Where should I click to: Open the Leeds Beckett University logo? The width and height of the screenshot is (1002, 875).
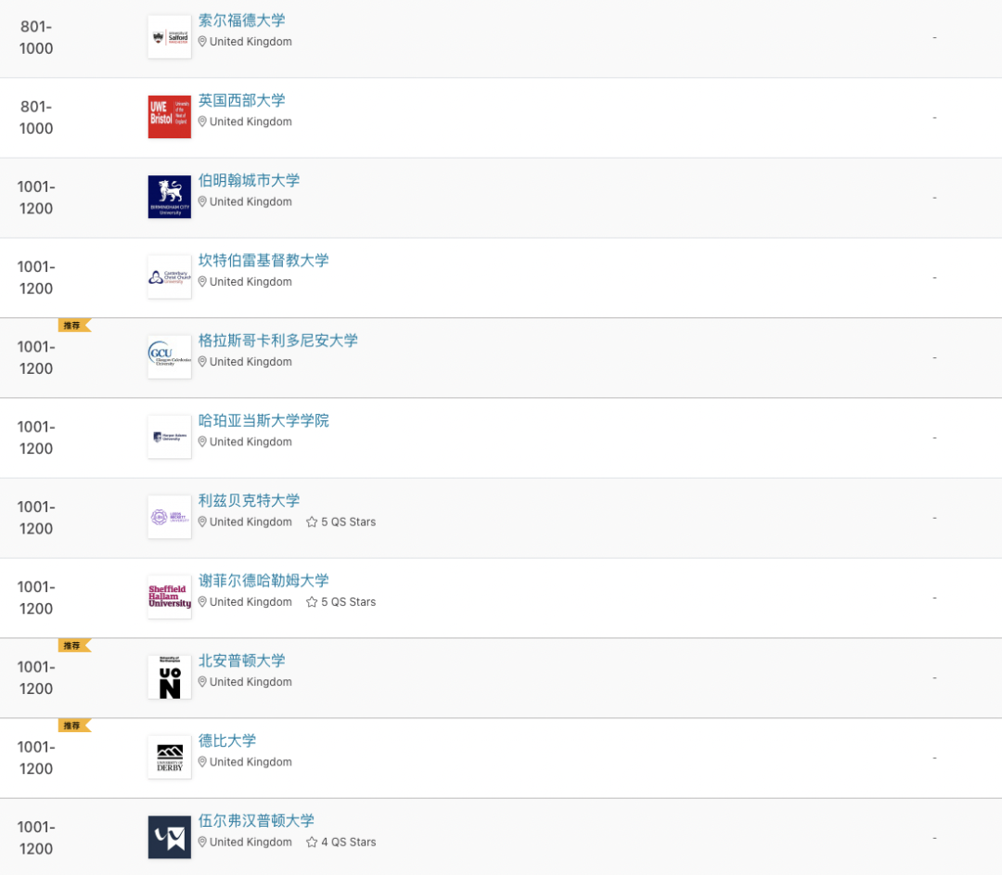[170, 517]
